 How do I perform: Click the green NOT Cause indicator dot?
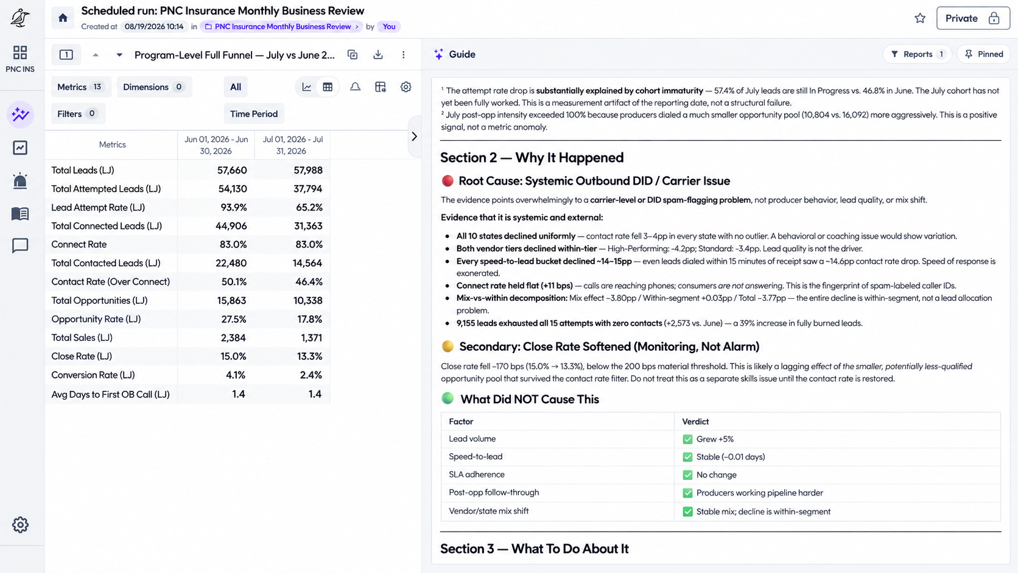pos(448,399)
